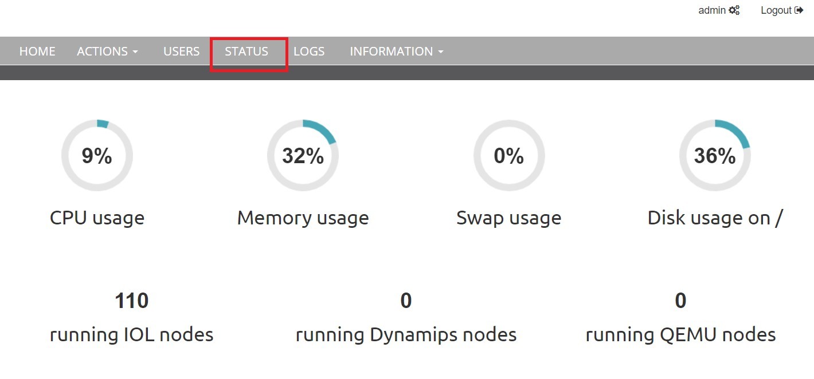Go to the USERS page
814x379 pixels.
pyautogui.click(x=181, y=52)
